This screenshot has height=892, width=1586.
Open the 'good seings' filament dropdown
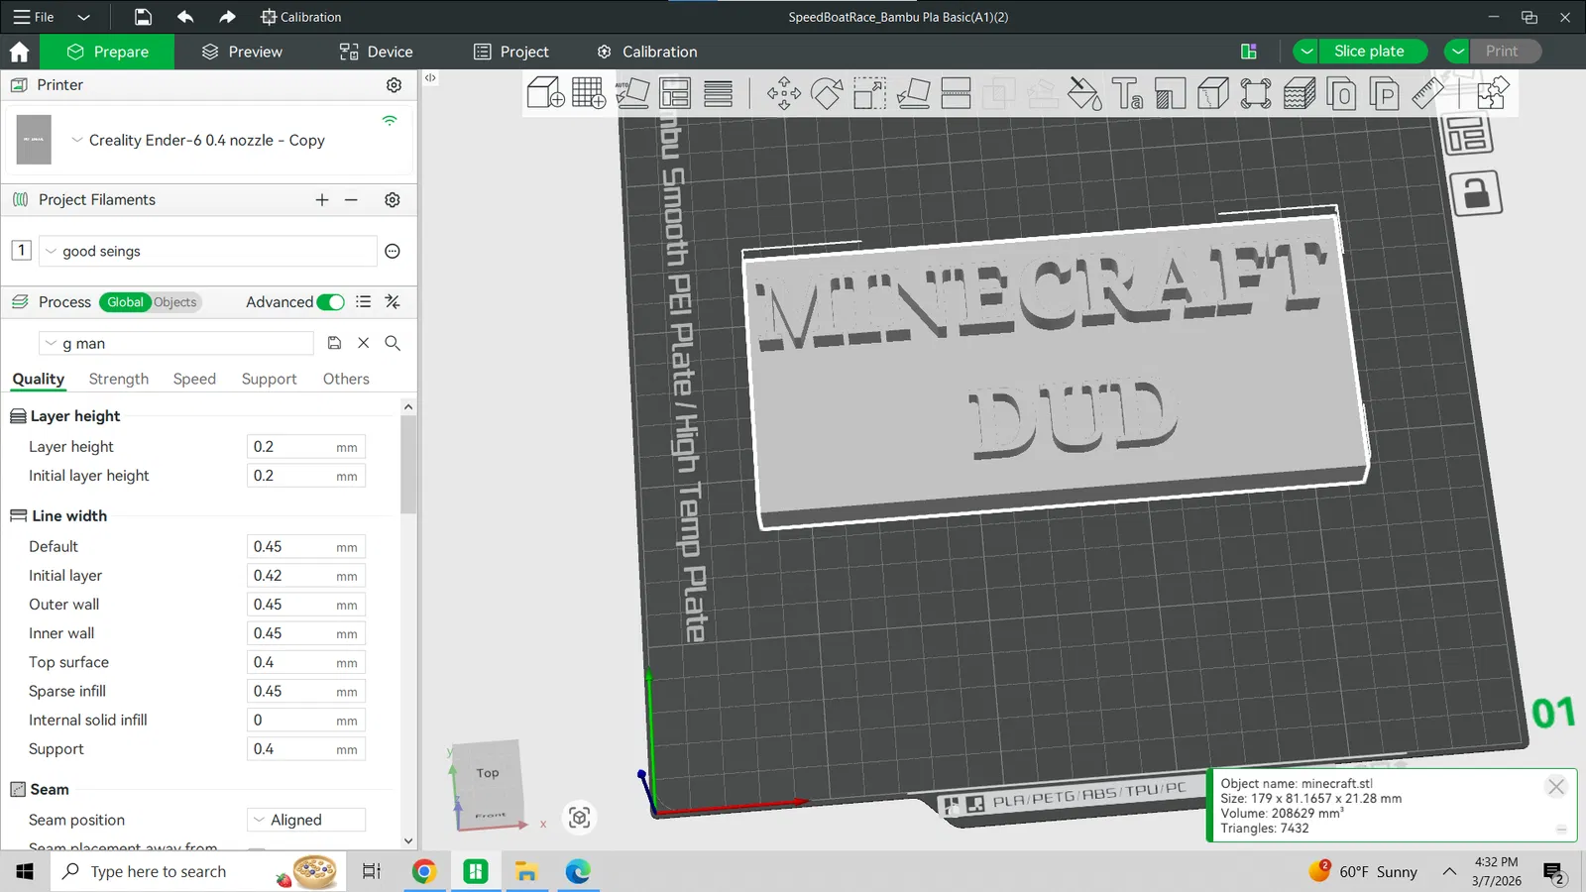click(x=208, y=252)
